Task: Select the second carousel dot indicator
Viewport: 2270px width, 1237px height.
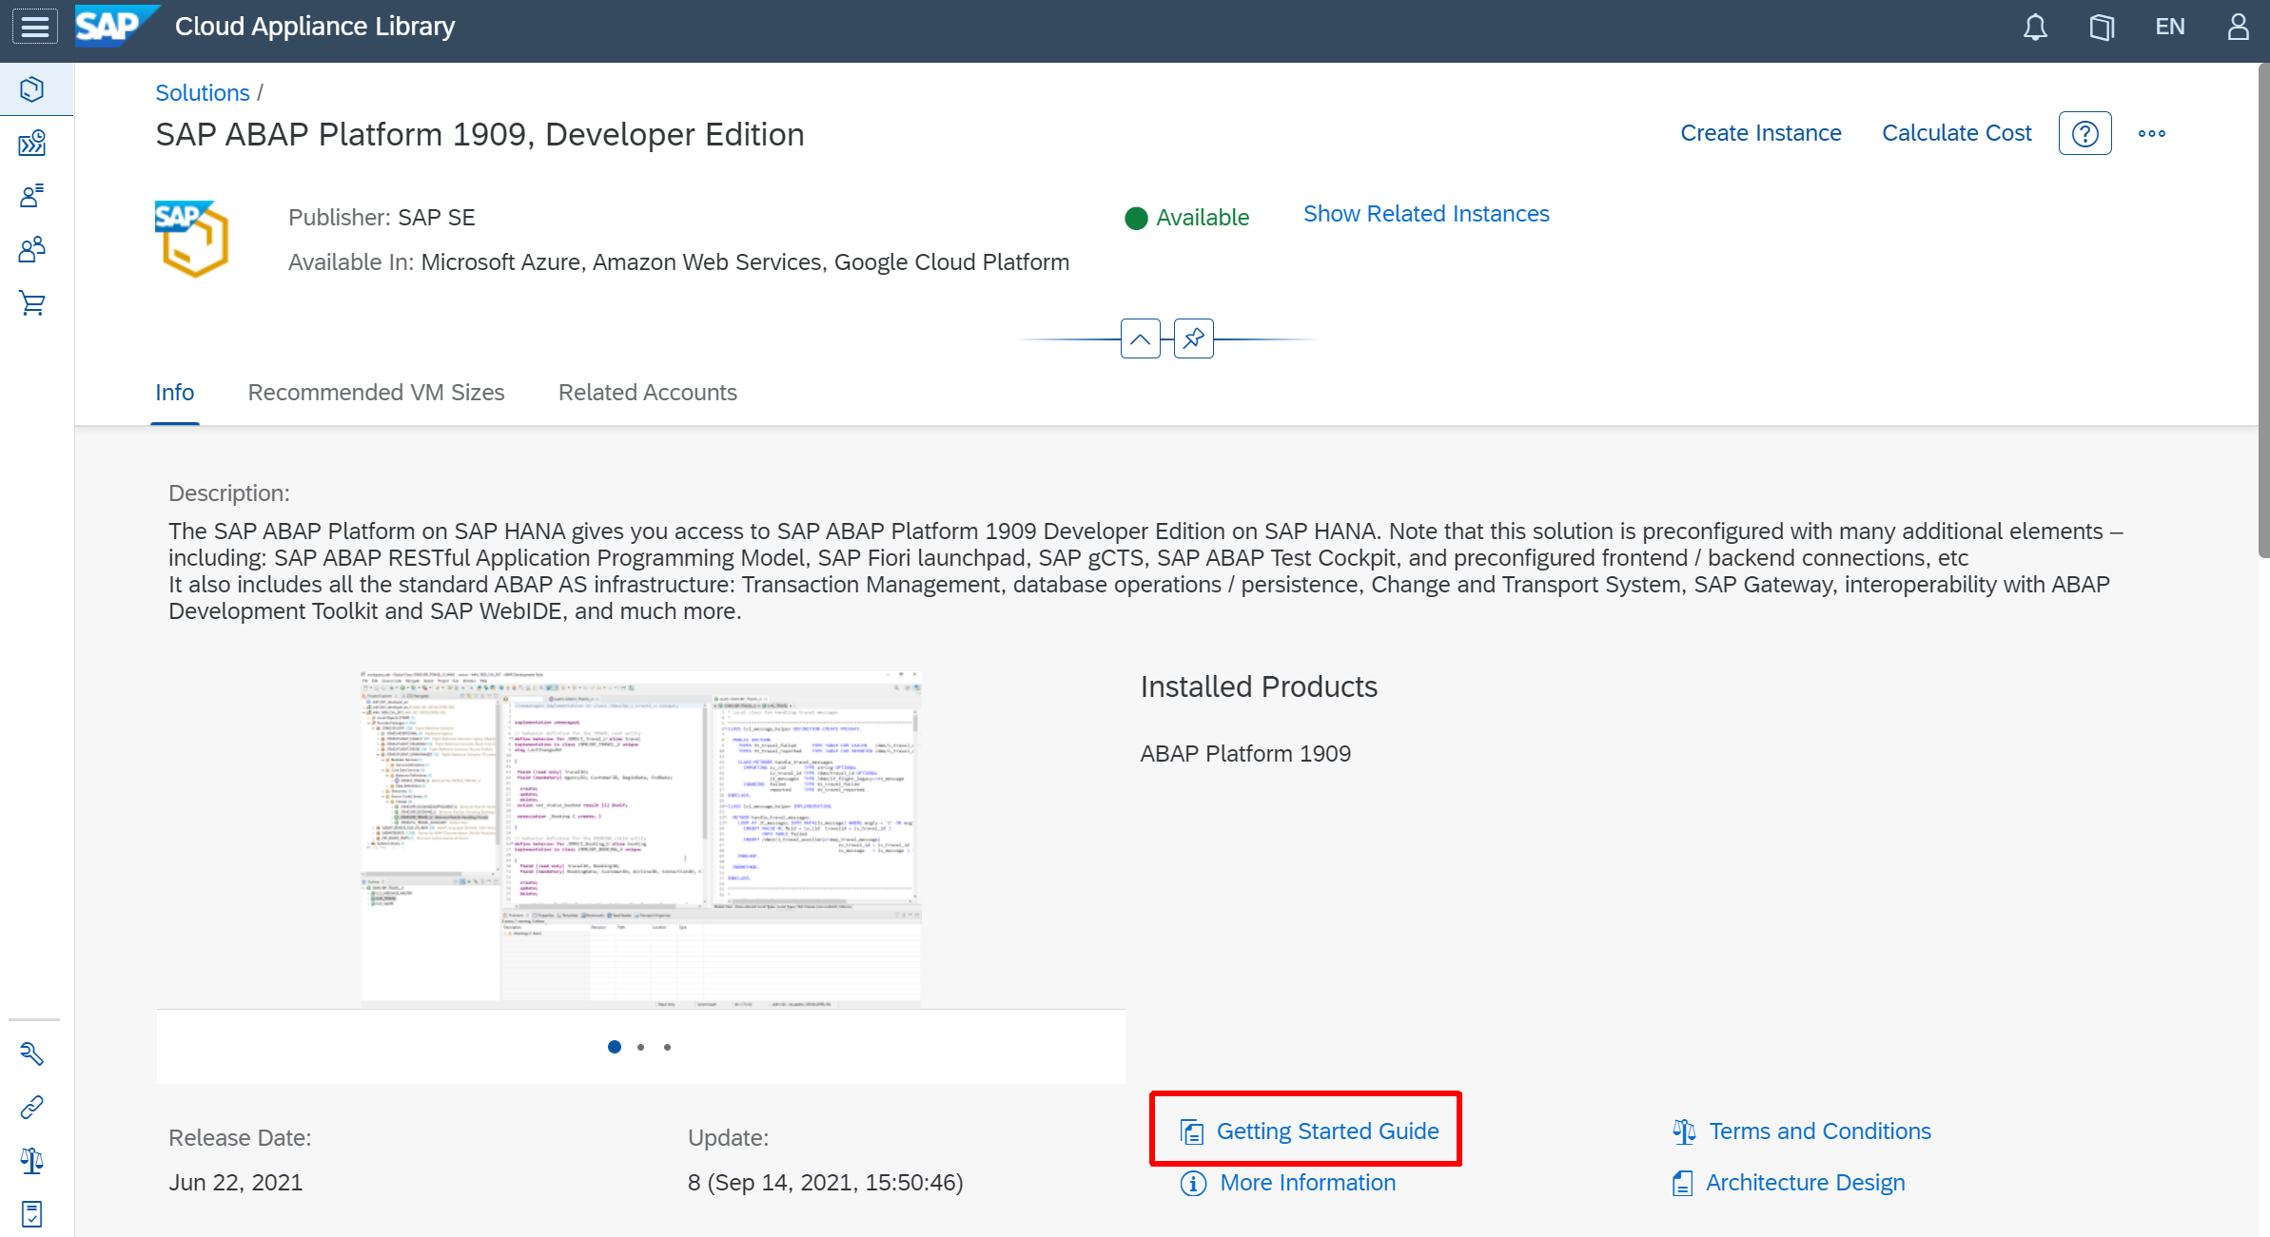Action: (641, 1047)
